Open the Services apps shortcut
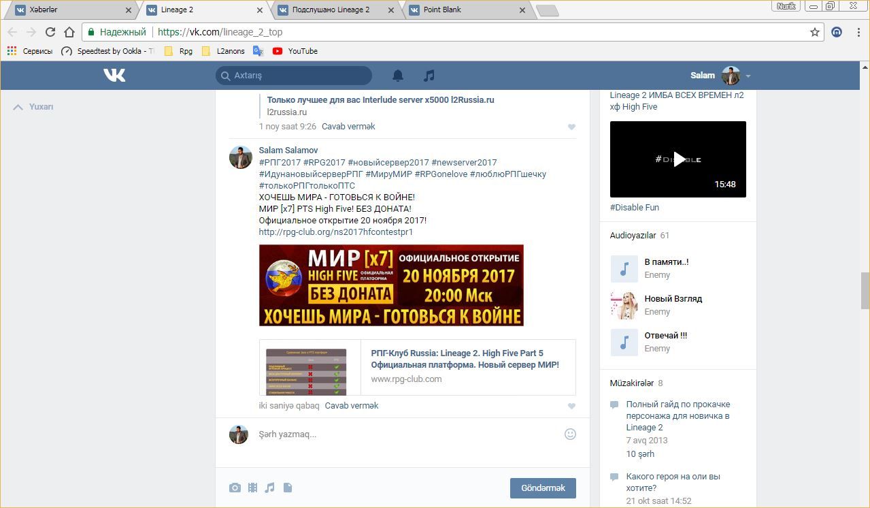Screen dimensions: 870x508 [29, 51]
